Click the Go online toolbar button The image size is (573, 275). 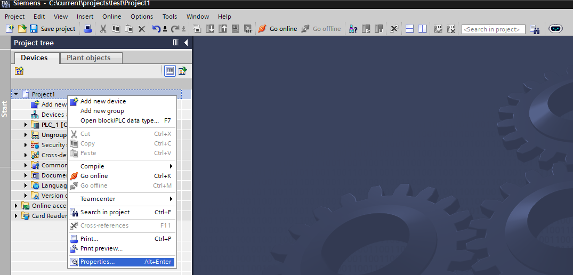[x=277, y=28]
